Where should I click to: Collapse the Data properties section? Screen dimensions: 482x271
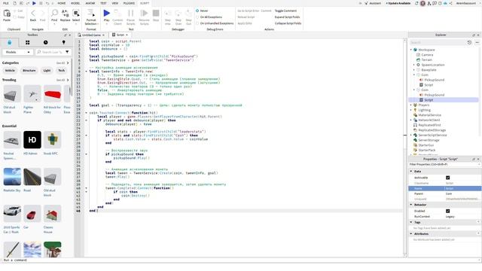point(411,171)
